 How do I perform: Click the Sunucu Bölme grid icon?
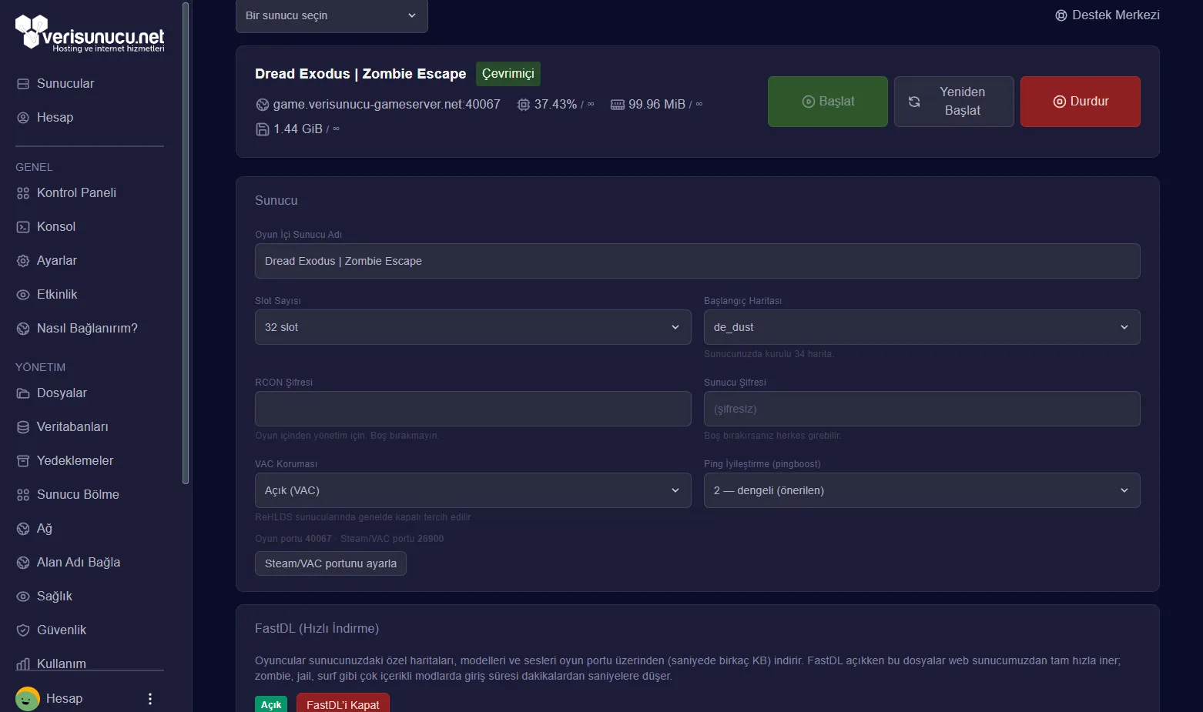click(23, 495)
